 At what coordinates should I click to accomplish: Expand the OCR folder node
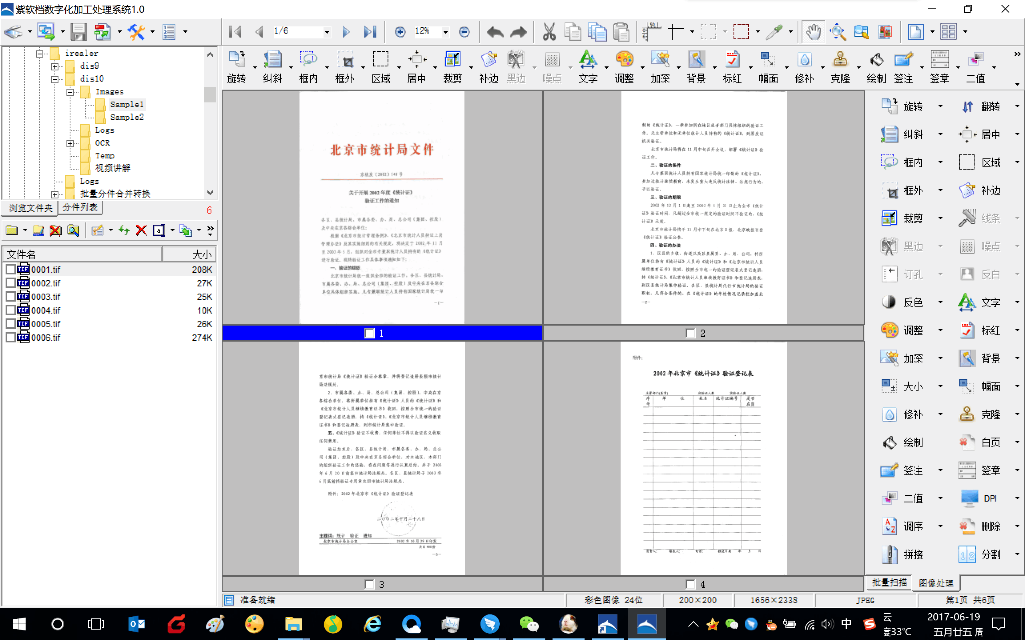[70, 144]
